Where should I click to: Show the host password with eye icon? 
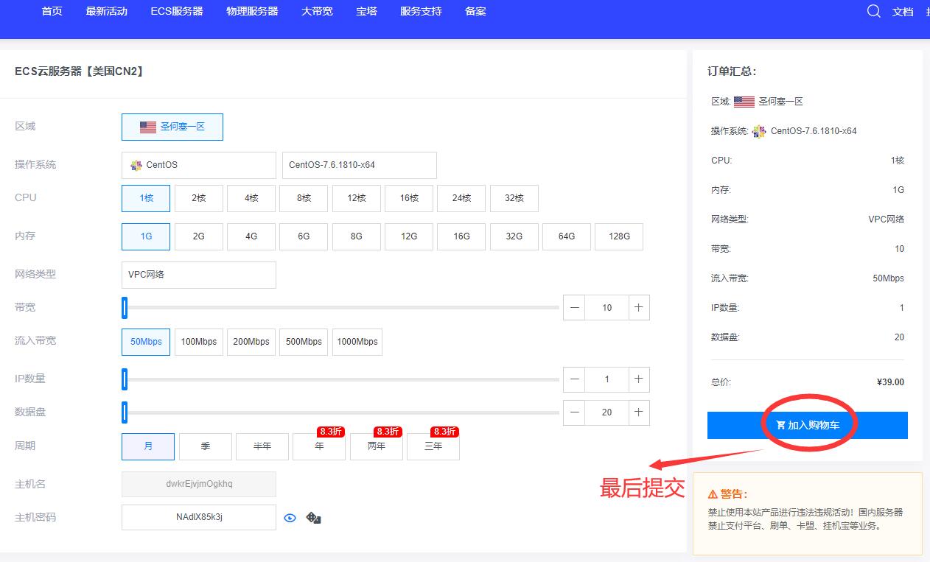coord(290,518)
